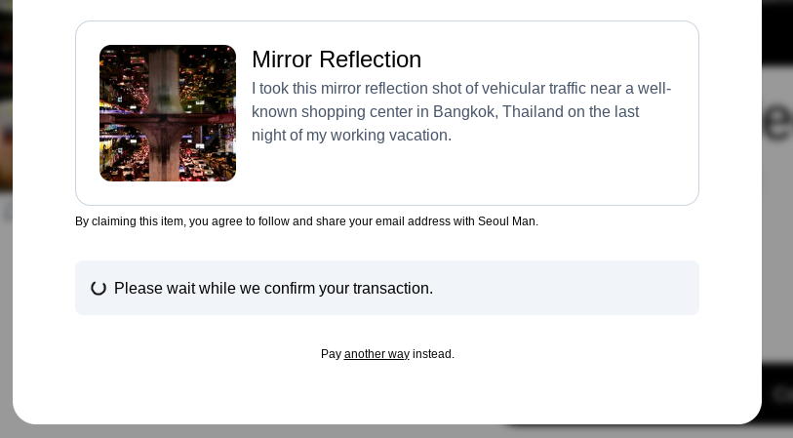The width and height of the screenshot is (793, 438).
Task: Click the empty right side of status banner
Action: [x=585, y=288]
